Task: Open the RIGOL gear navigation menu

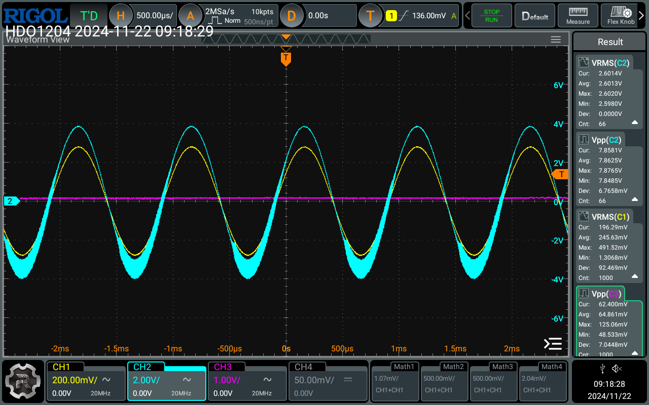Action: click(22, 381)
